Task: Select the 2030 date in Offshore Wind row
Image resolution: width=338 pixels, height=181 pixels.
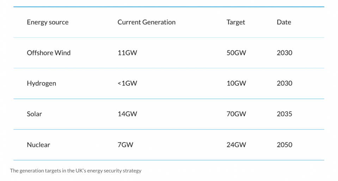Action: 284,53
